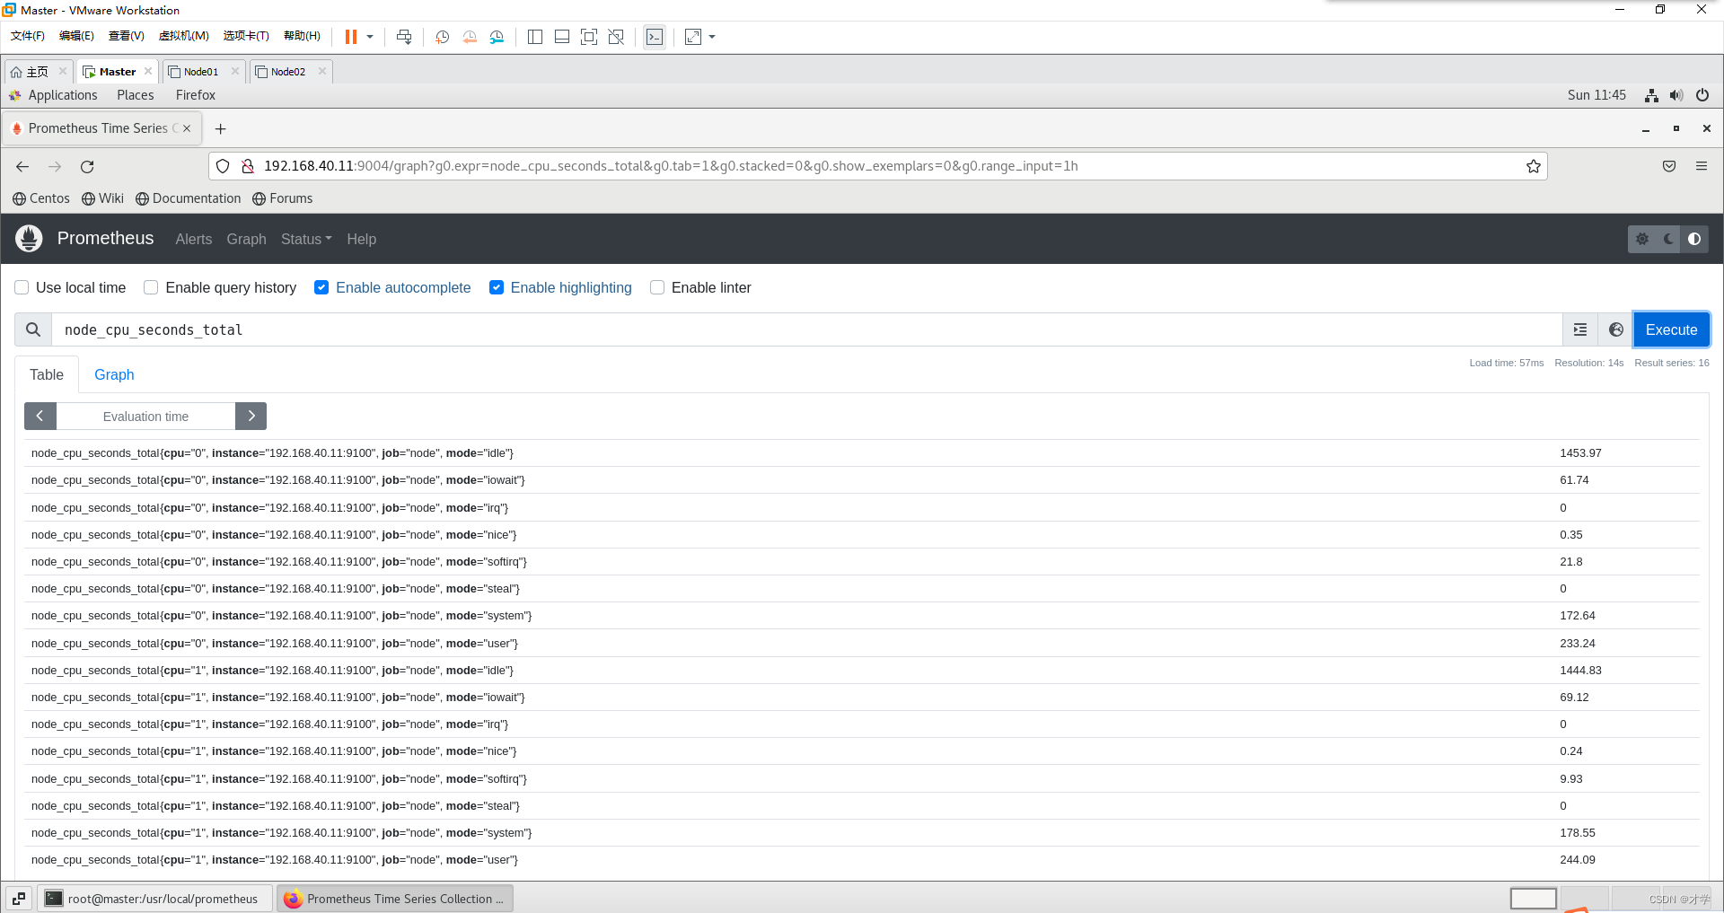This screenshot has height=913, width=1724.
Task: Enter full screen mode icon in VMware
Action: click(x=589, y=37)
